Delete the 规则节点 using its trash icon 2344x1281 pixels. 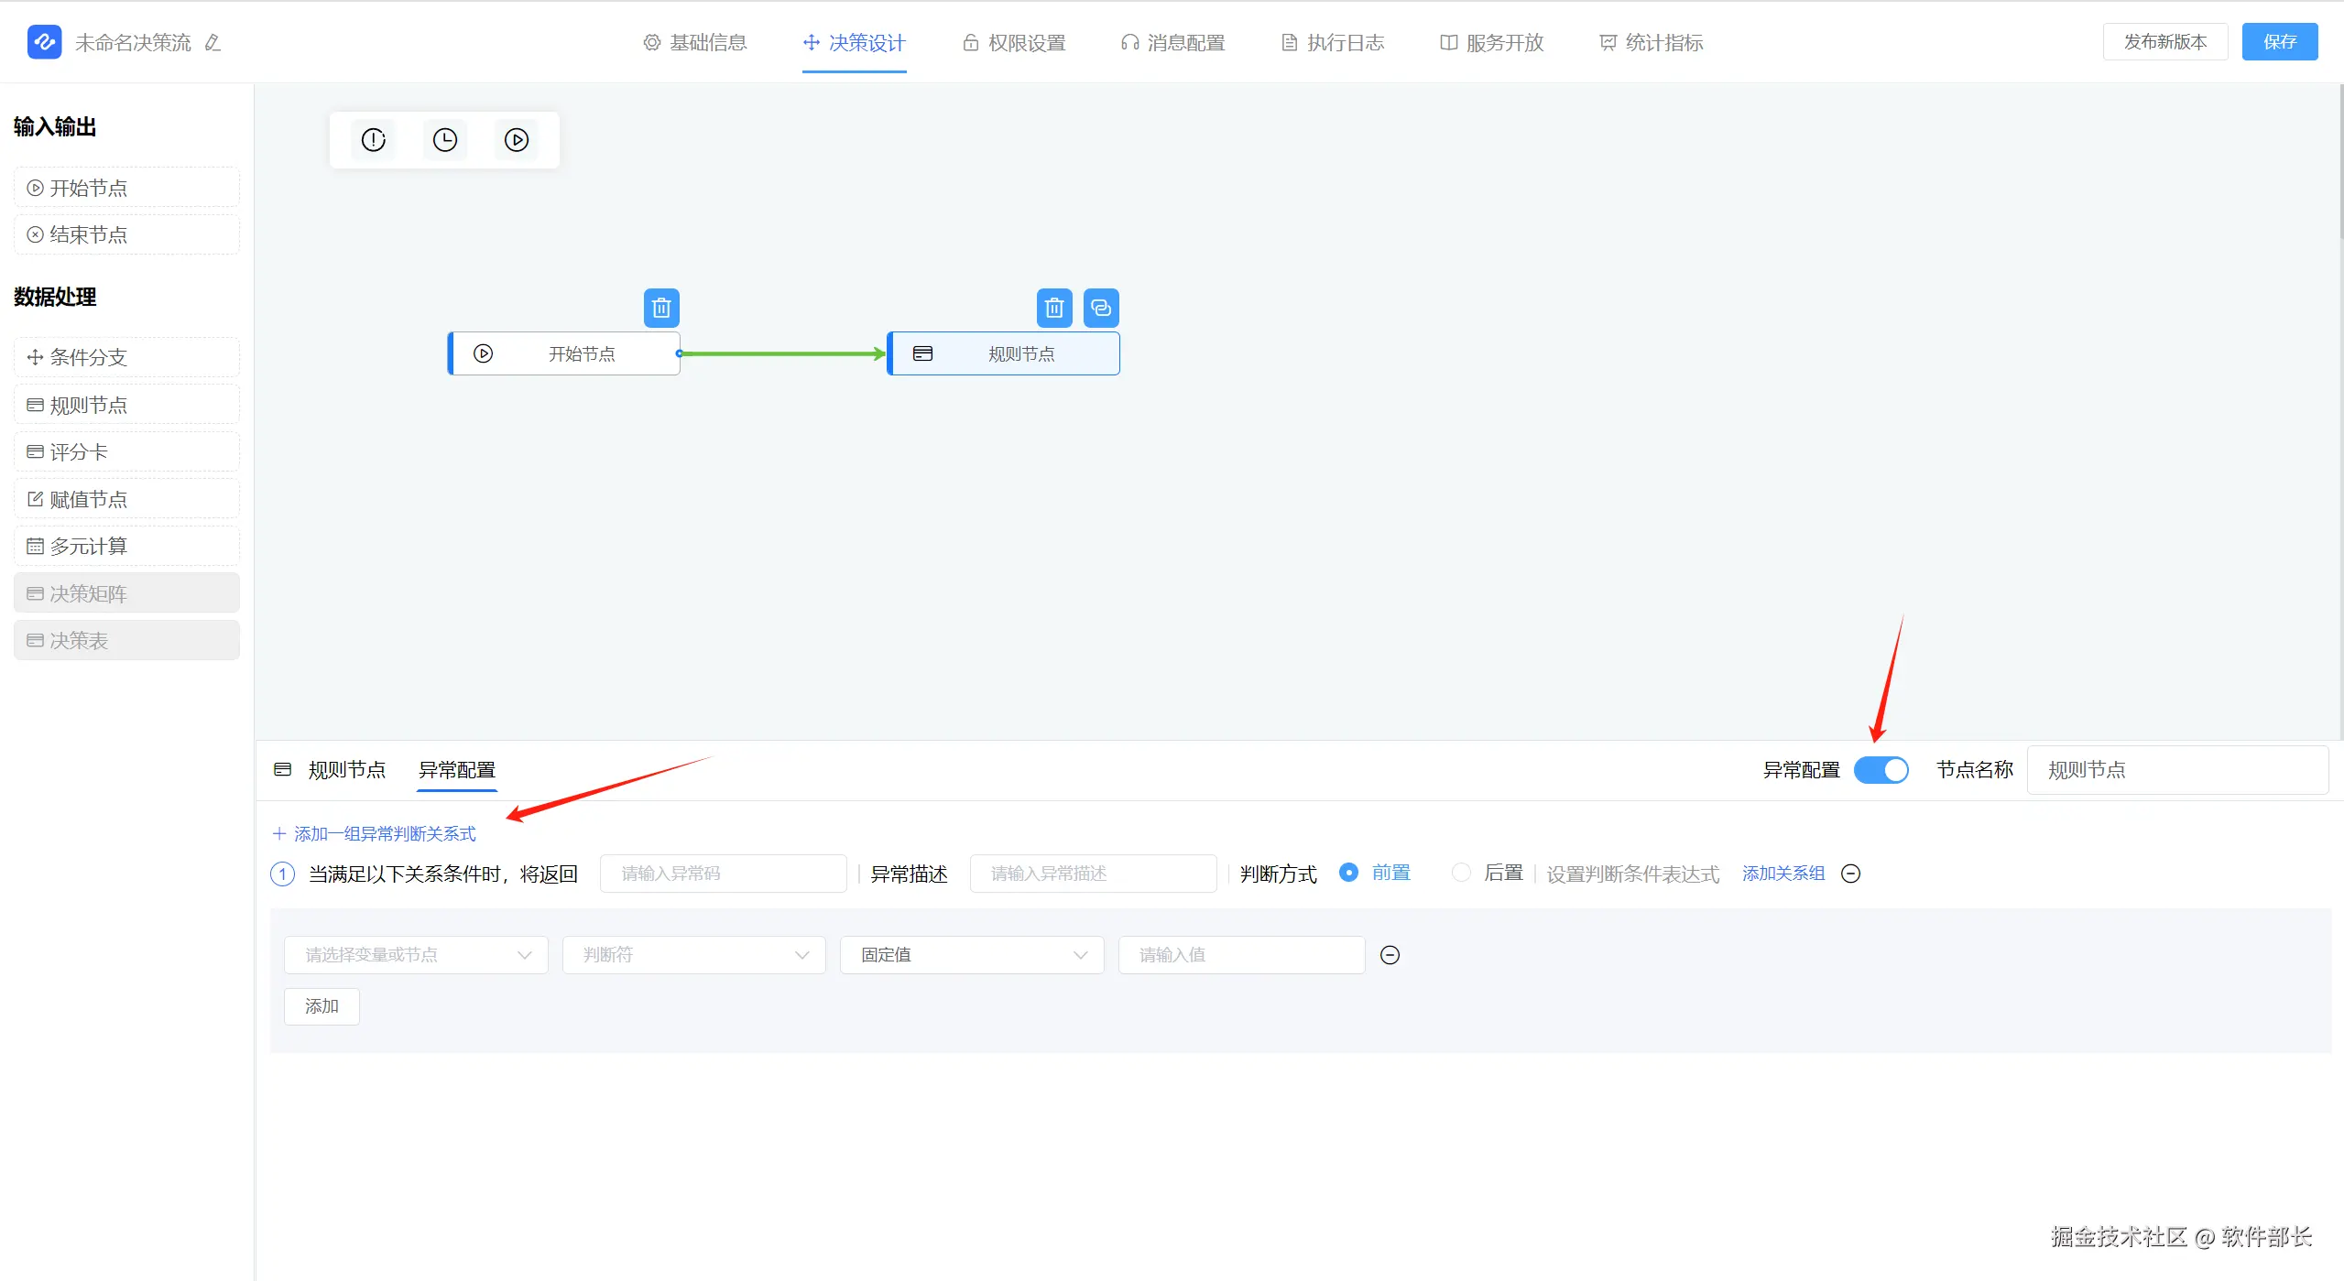tap(1054, 309)
